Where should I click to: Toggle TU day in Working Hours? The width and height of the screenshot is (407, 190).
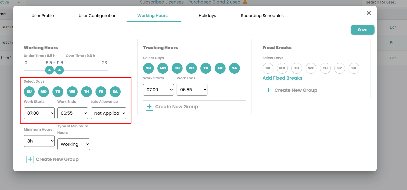pos(58,91)
